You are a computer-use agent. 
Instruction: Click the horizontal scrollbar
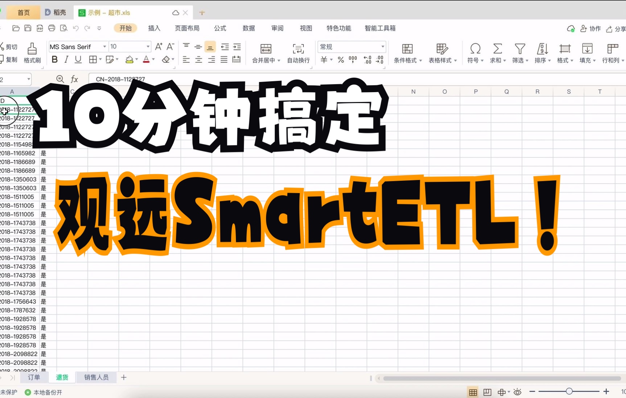502,378
